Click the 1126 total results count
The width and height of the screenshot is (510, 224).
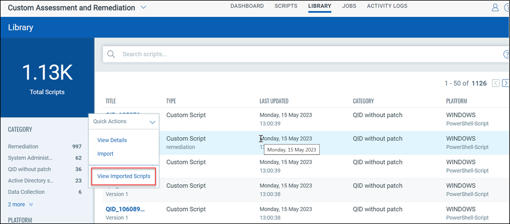(479, 83)
